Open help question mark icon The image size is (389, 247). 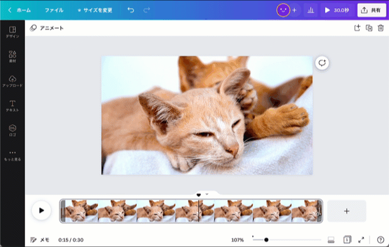pos(380,240)
